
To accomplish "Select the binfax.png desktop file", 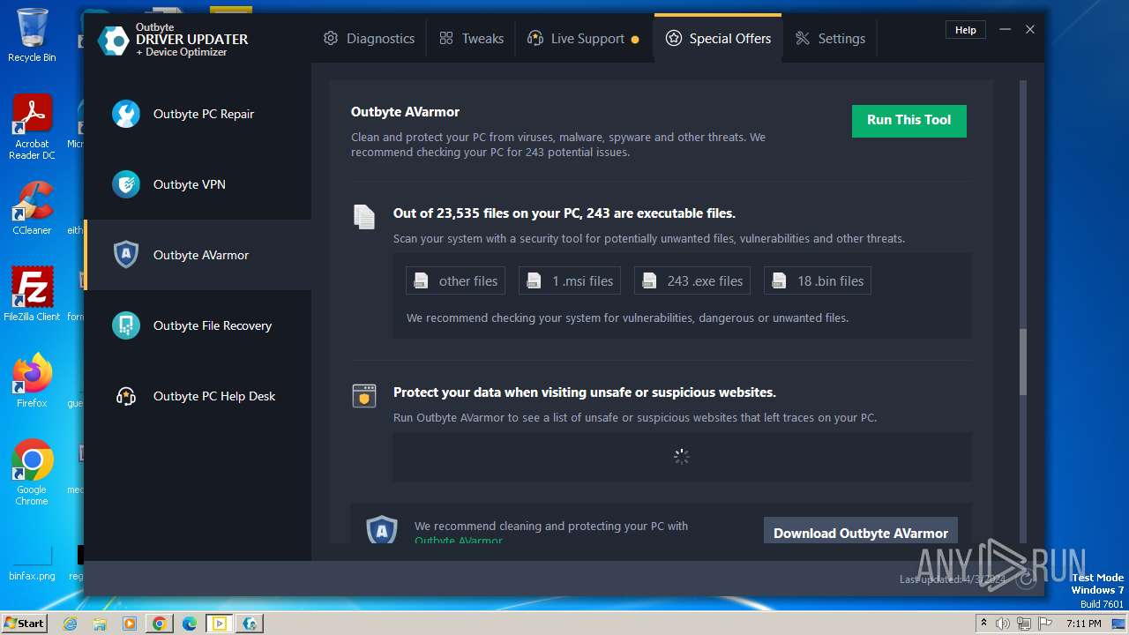I will click(32, 564).
